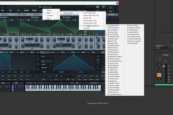Toggle track activator A button

[159, 75]
